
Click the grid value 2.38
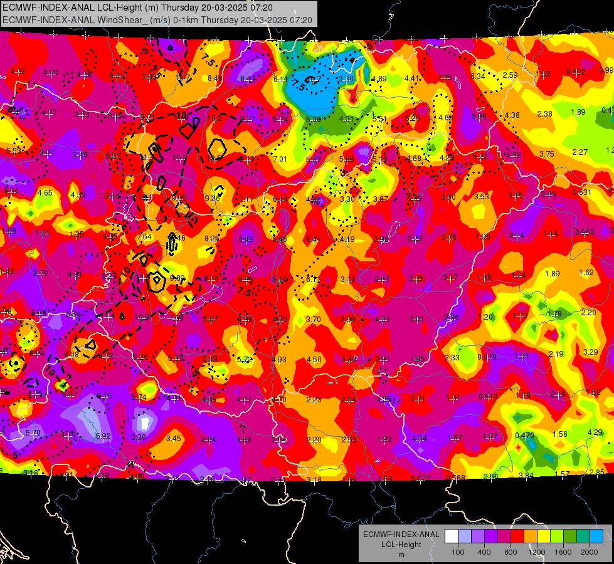544,113
